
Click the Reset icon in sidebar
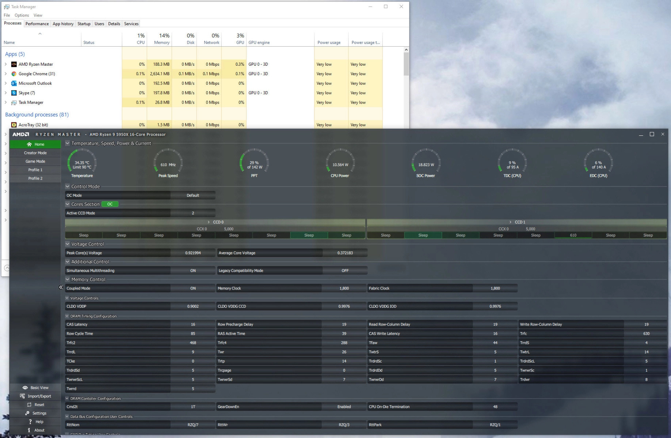29,405
